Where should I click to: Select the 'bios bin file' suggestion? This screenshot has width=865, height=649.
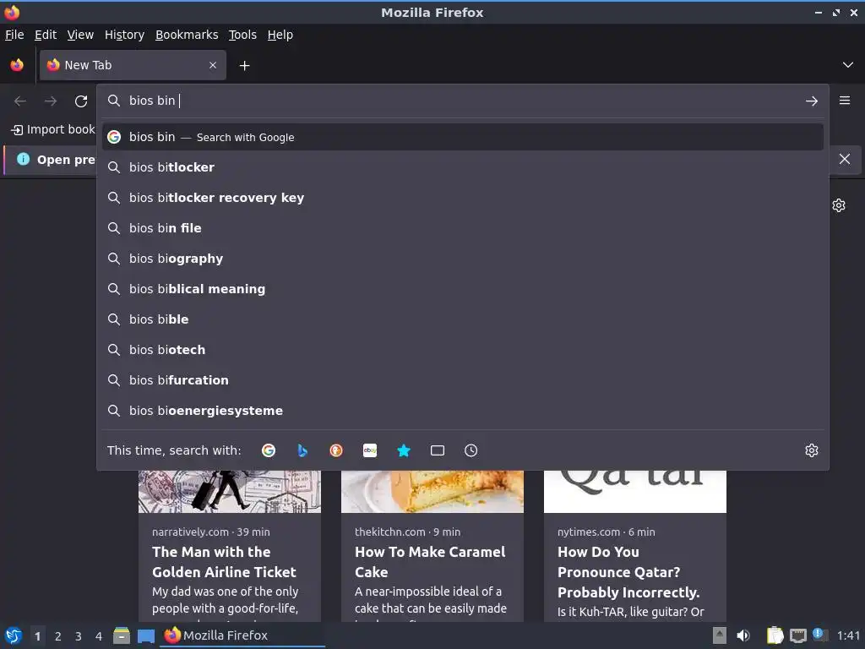(462, 228)
